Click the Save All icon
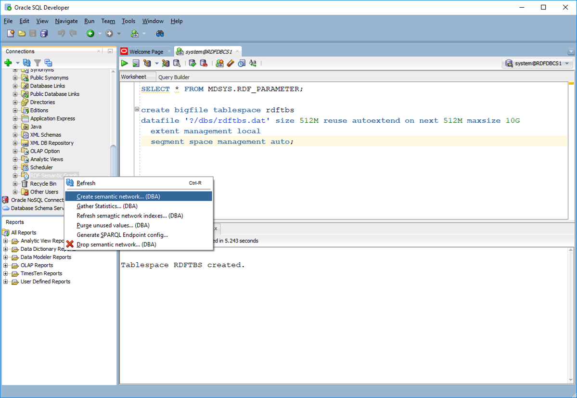Viewport: 577px width, 398px height. pos(44,34)
